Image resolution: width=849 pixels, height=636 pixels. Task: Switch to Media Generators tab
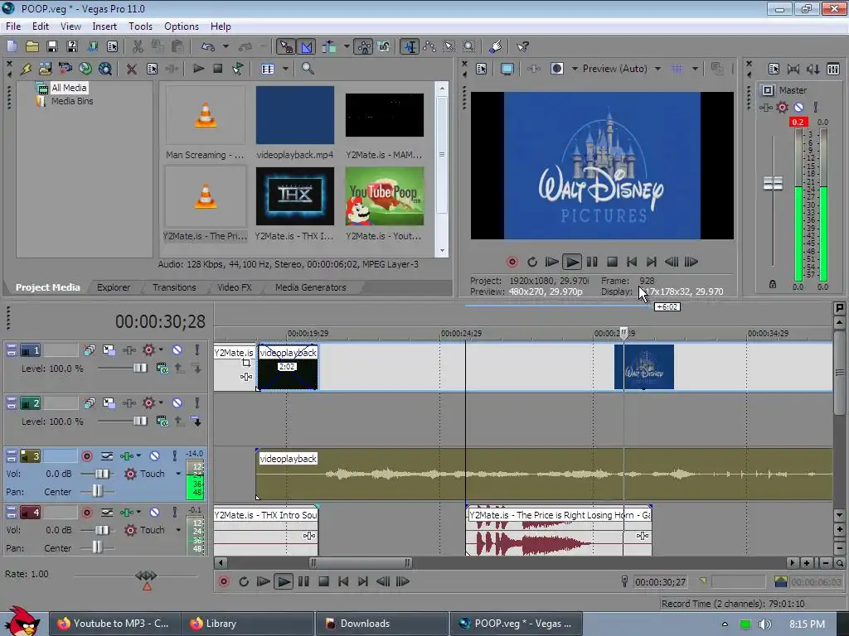[x=310, y=287]
